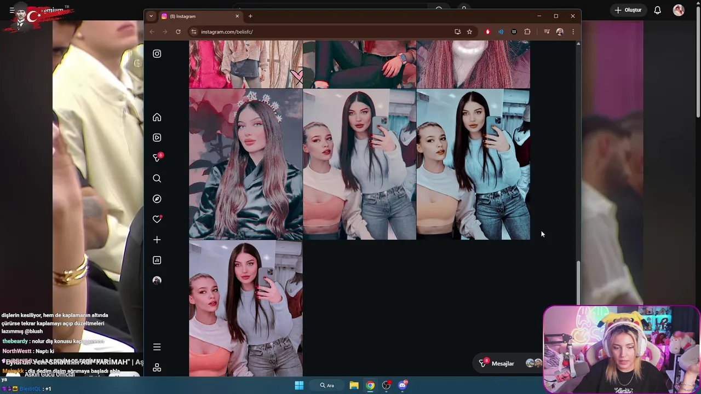View notifications via the heart icon
This screenshot has height=394, width=701.
157,219
